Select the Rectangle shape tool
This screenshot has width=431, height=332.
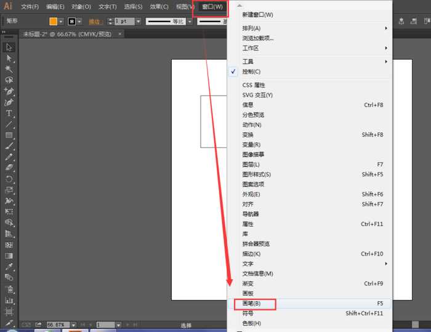(9, 135)
